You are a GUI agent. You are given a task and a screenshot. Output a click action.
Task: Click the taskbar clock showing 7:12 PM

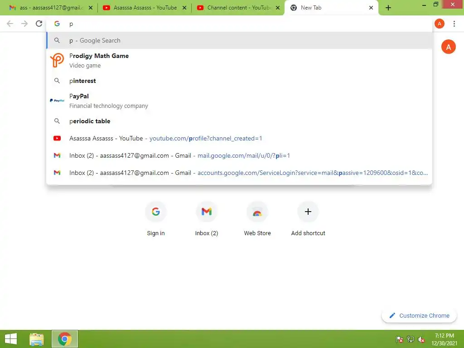coord(444,339)
